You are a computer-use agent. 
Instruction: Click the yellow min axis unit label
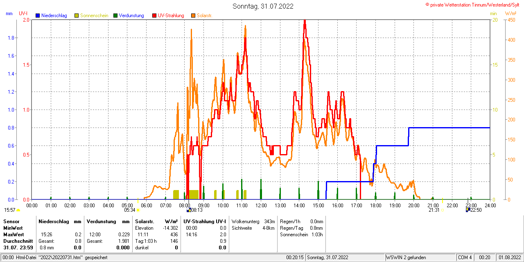point(494,13)
